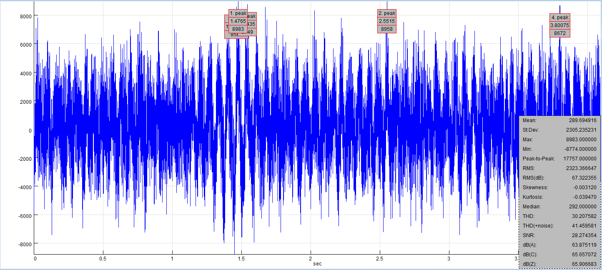
Task: Click the 2.5 tick on the time axis
Action: pos(380,259)
